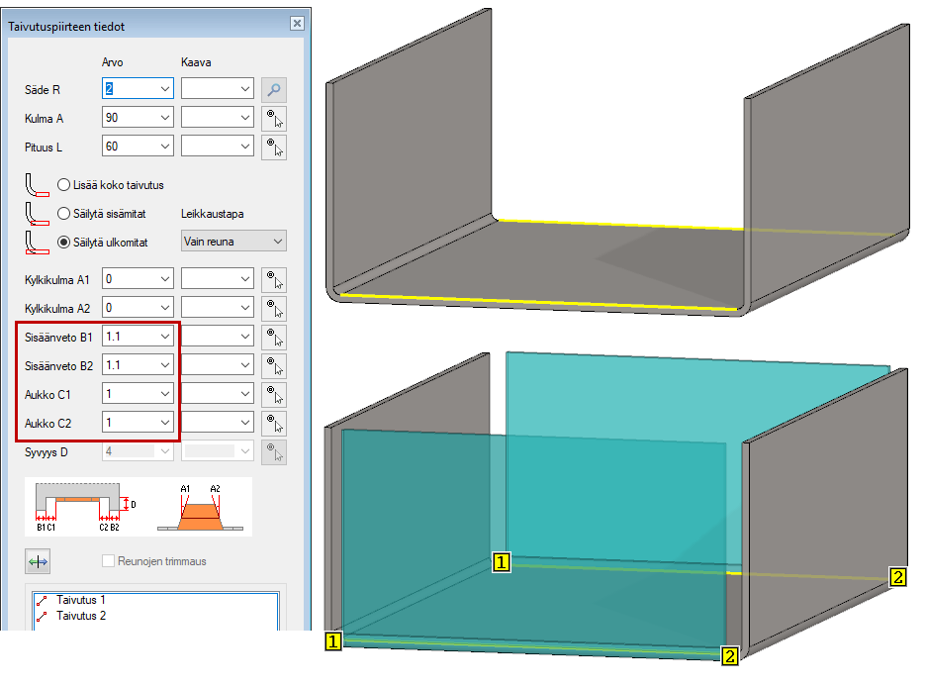Select Taivutus 1 in the bend list
The image size is (926, 687).
click(x=80, y=600)
